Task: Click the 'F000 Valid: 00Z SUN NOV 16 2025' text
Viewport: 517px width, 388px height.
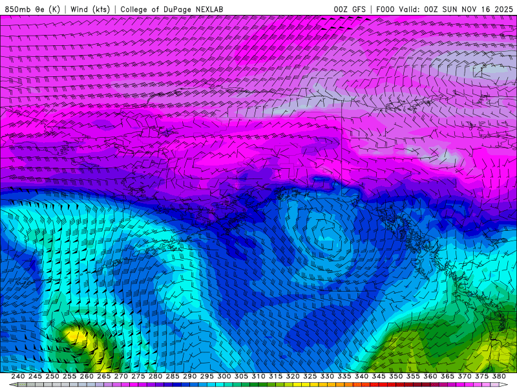Action: click(445, 9)
